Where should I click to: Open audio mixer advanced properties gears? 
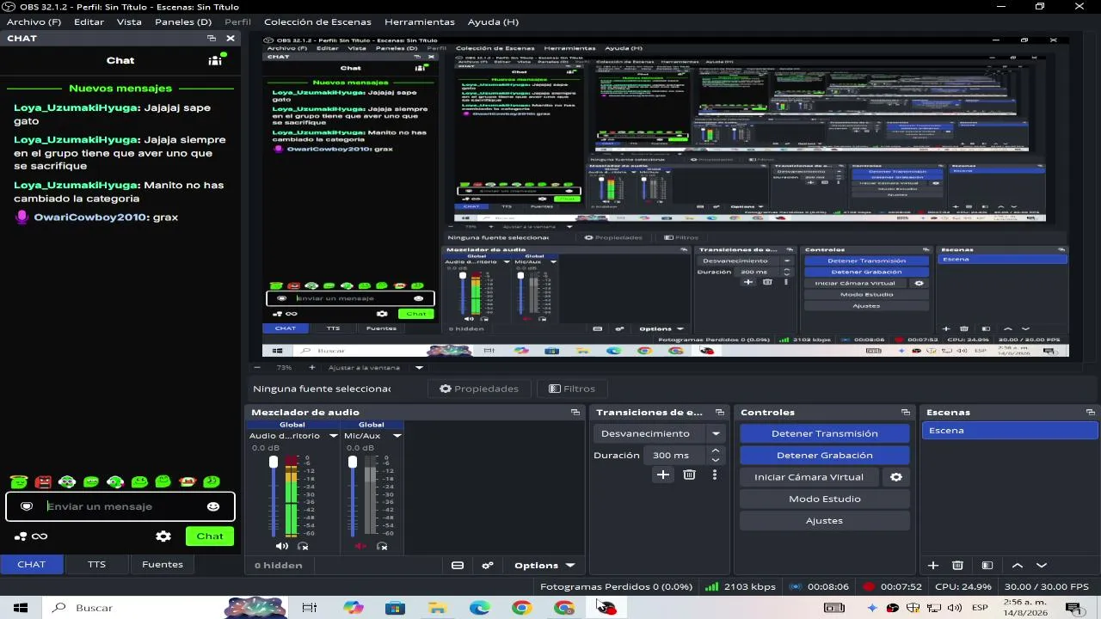click(488, 565)
